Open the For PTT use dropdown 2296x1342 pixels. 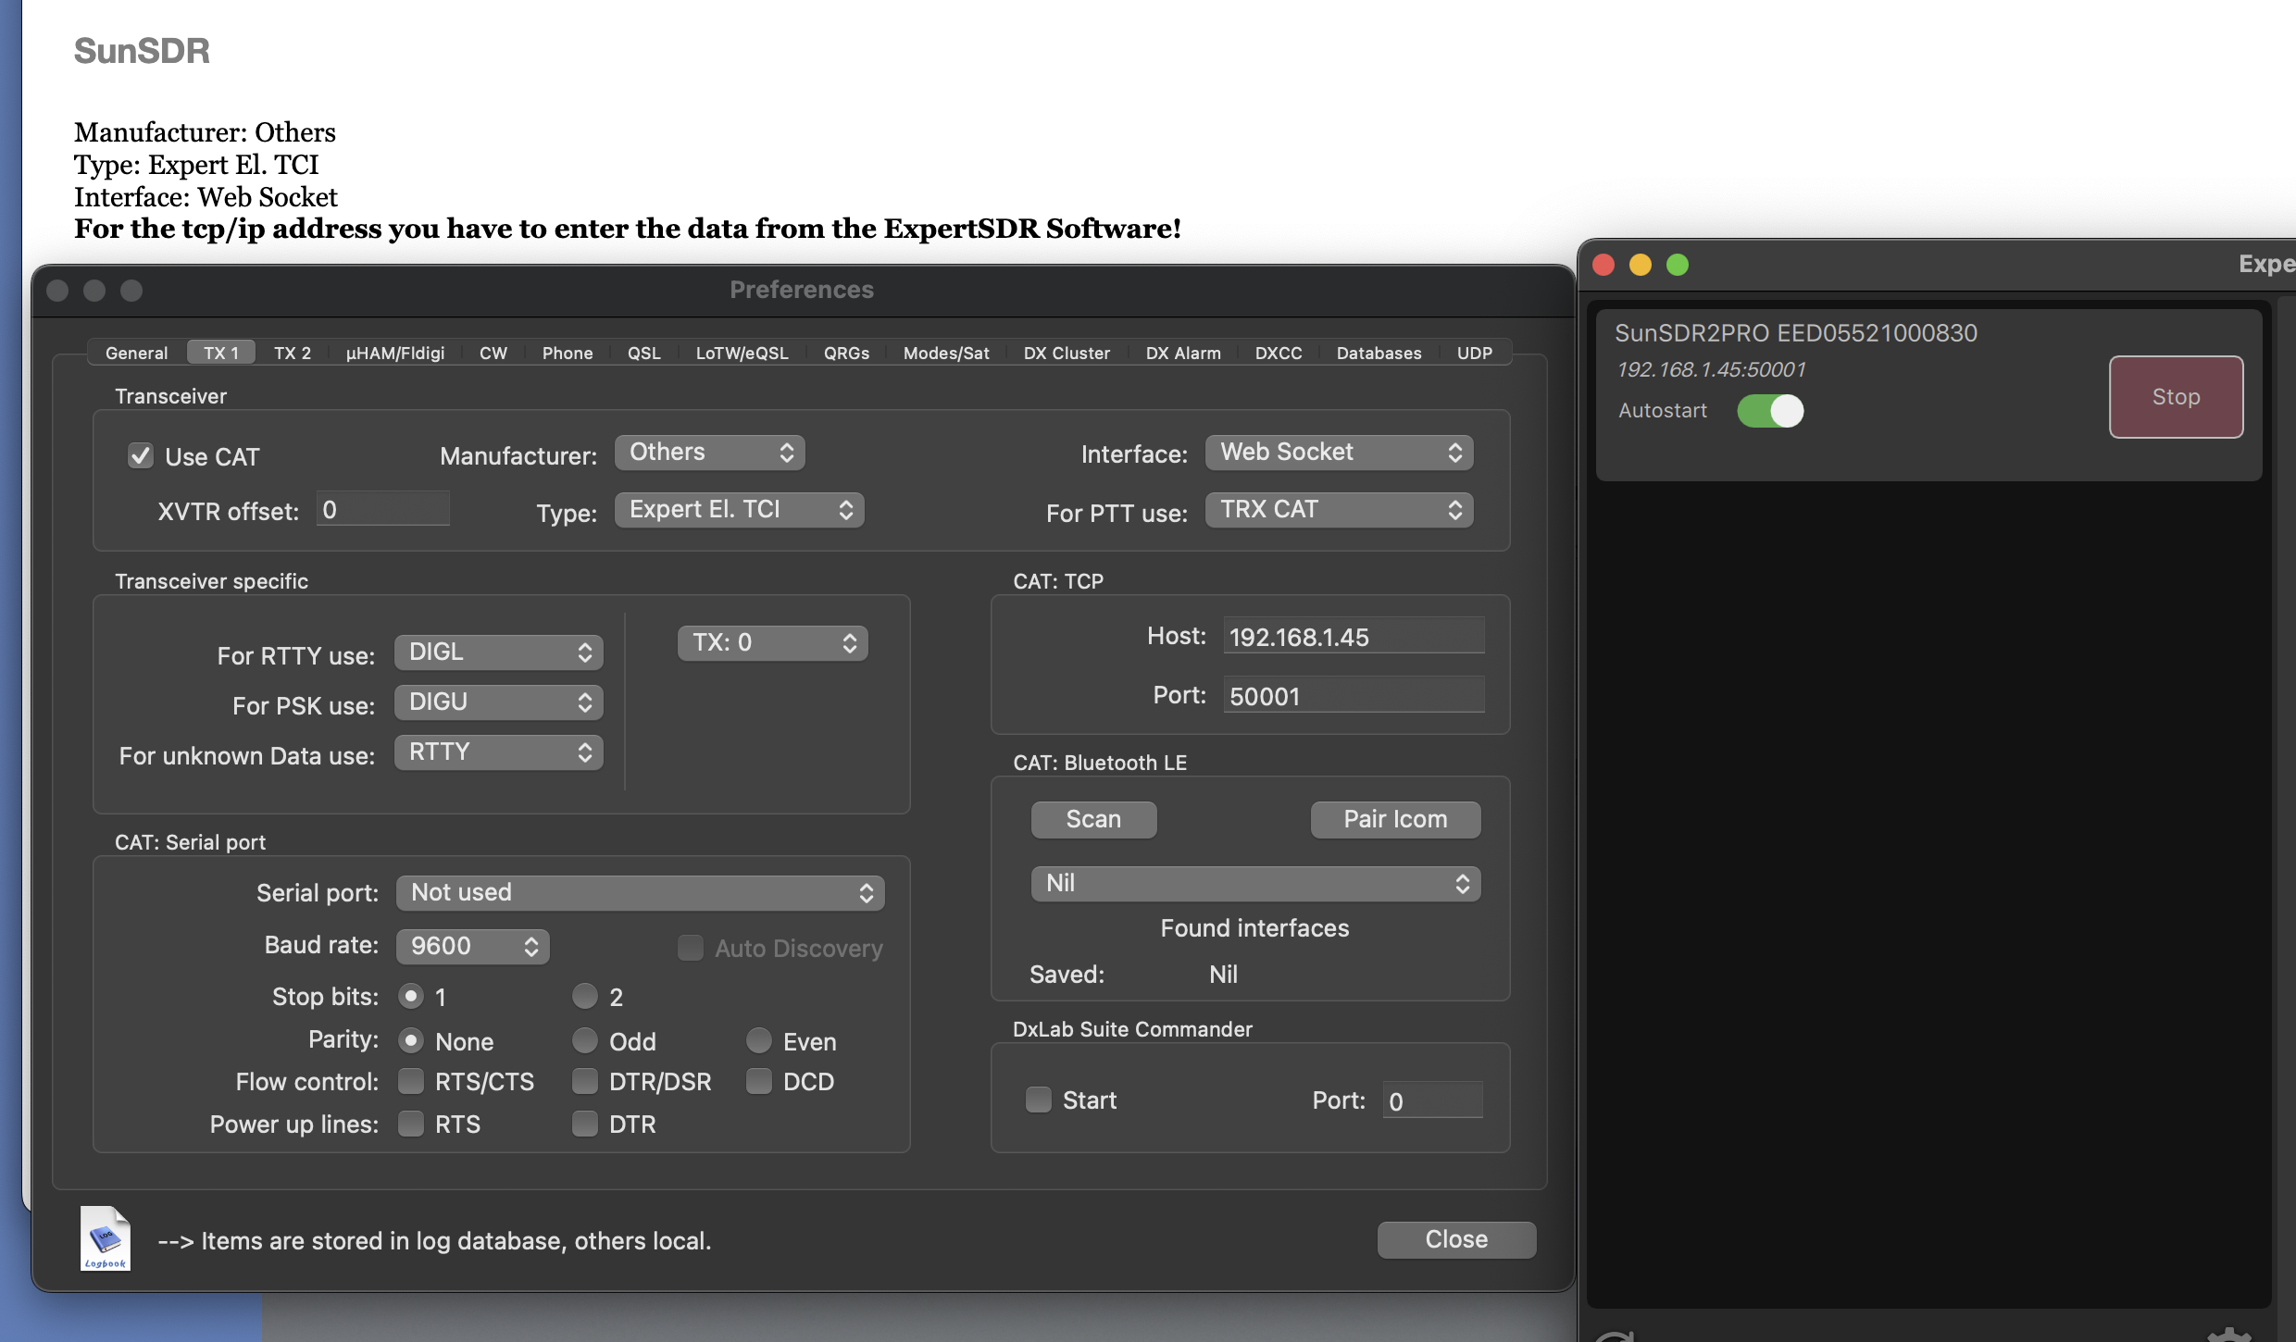pos(1339,510)
